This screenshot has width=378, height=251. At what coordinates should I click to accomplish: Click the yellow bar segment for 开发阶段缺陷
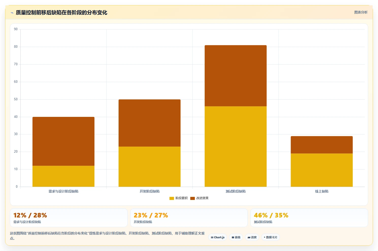click(x=150, y=167)
